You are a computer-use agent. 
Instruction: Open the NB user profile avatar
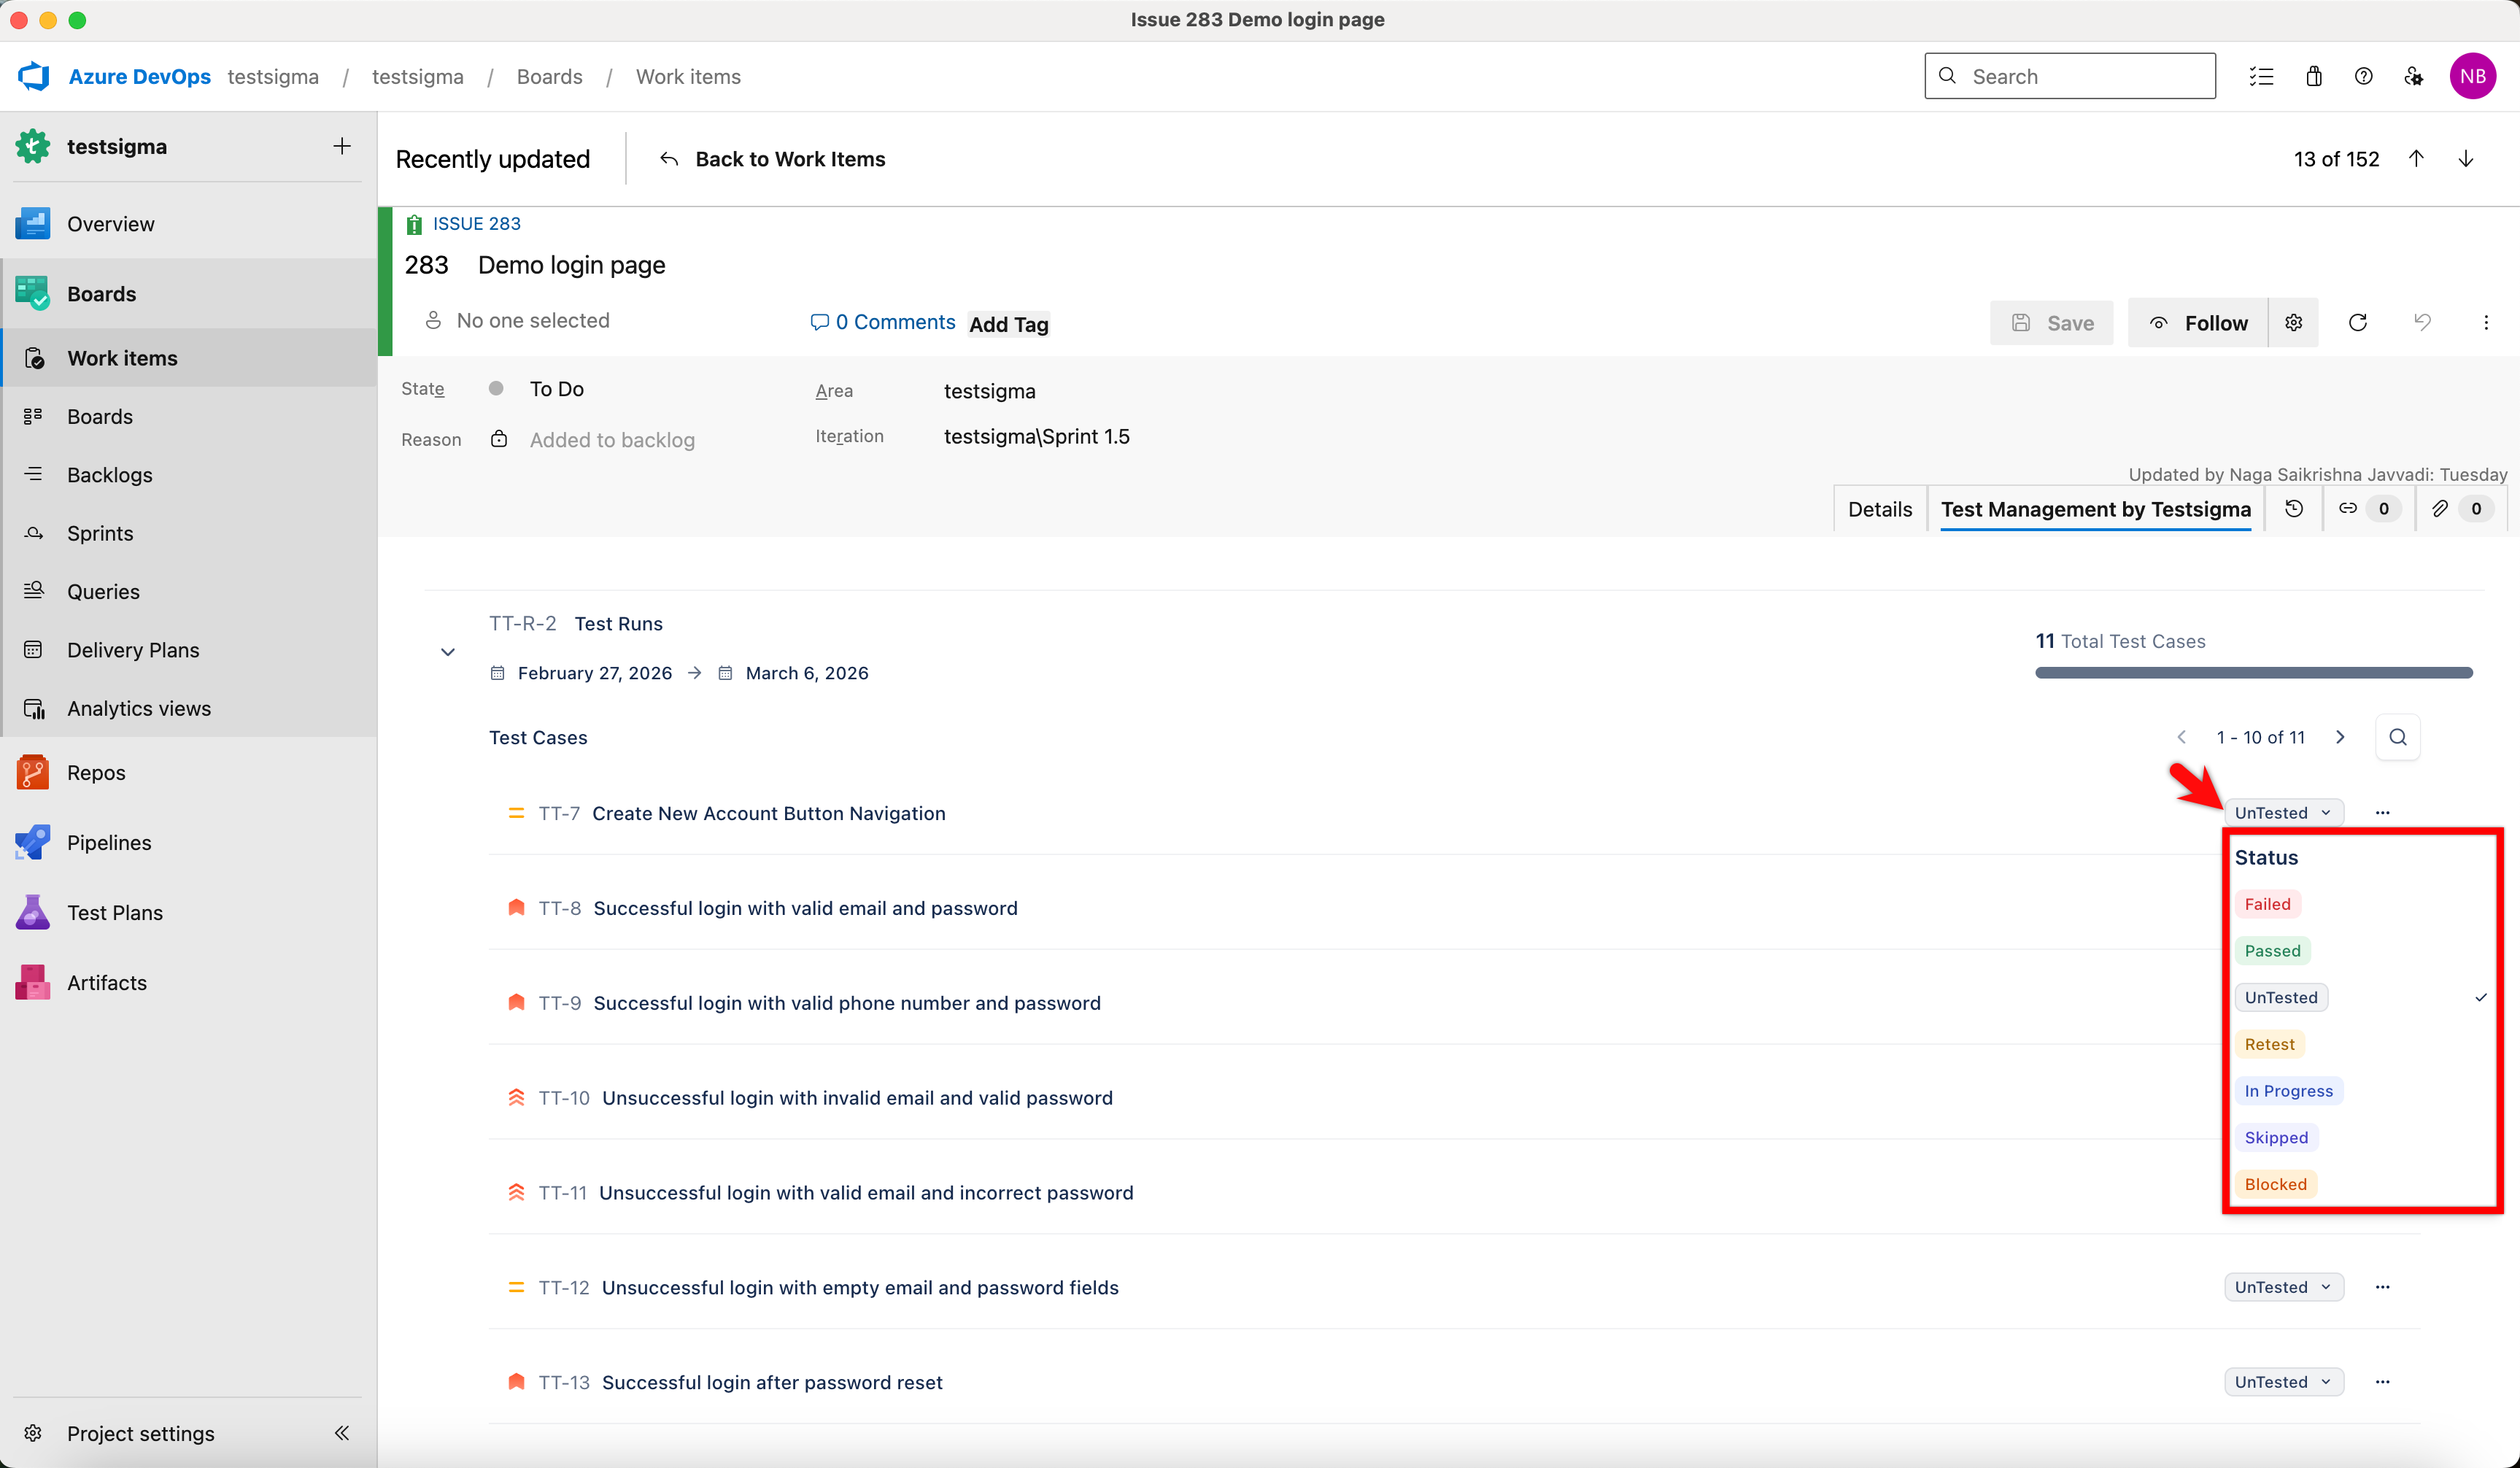(x=2473, y=76)
